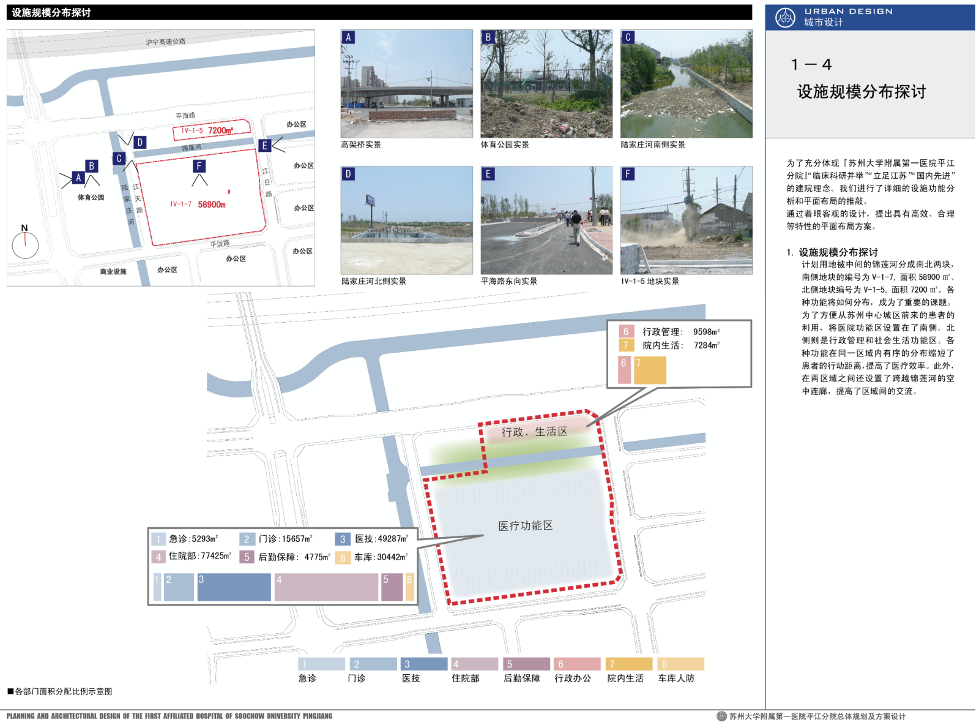The image size is (979, 725).
Task: Select viewpoint marker C on the location map
Action: point(119,158)
